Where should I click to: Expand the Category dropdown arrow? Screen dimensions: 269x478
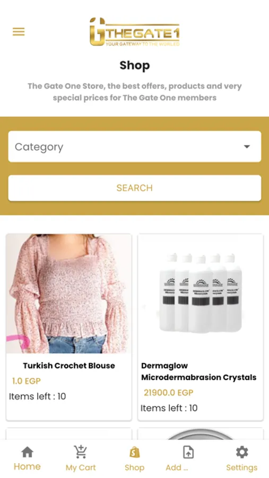247,147
